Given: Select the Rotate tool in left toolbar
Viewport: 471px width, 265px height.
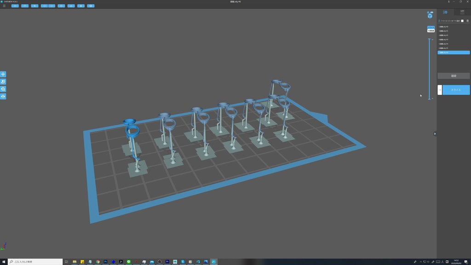Looking at the screenshot, I should (3, 81).
